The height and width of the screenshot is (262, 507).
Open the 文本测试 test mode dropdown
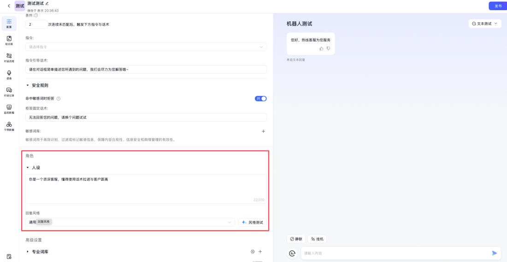484,24
